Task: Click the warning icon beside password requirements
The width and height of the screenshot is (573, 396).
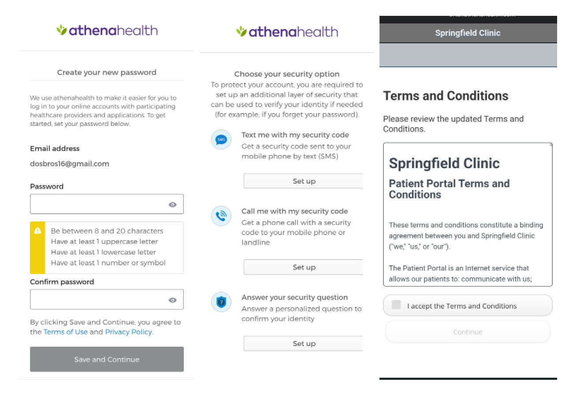Action: (x=37, y=231)
